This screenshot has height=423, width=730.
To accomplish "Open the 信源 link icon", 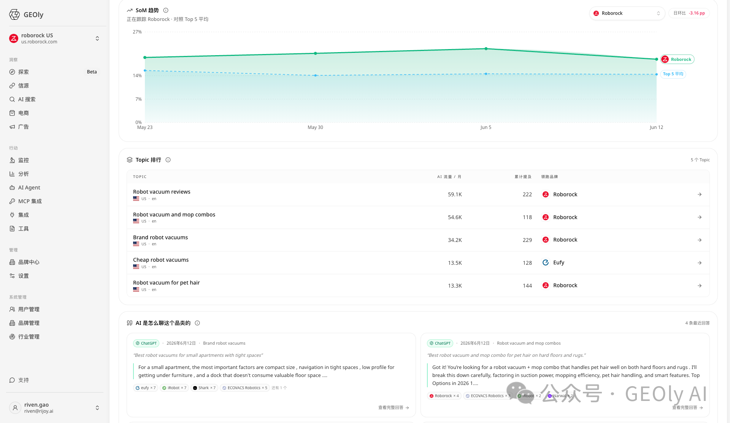I will 12,86.
